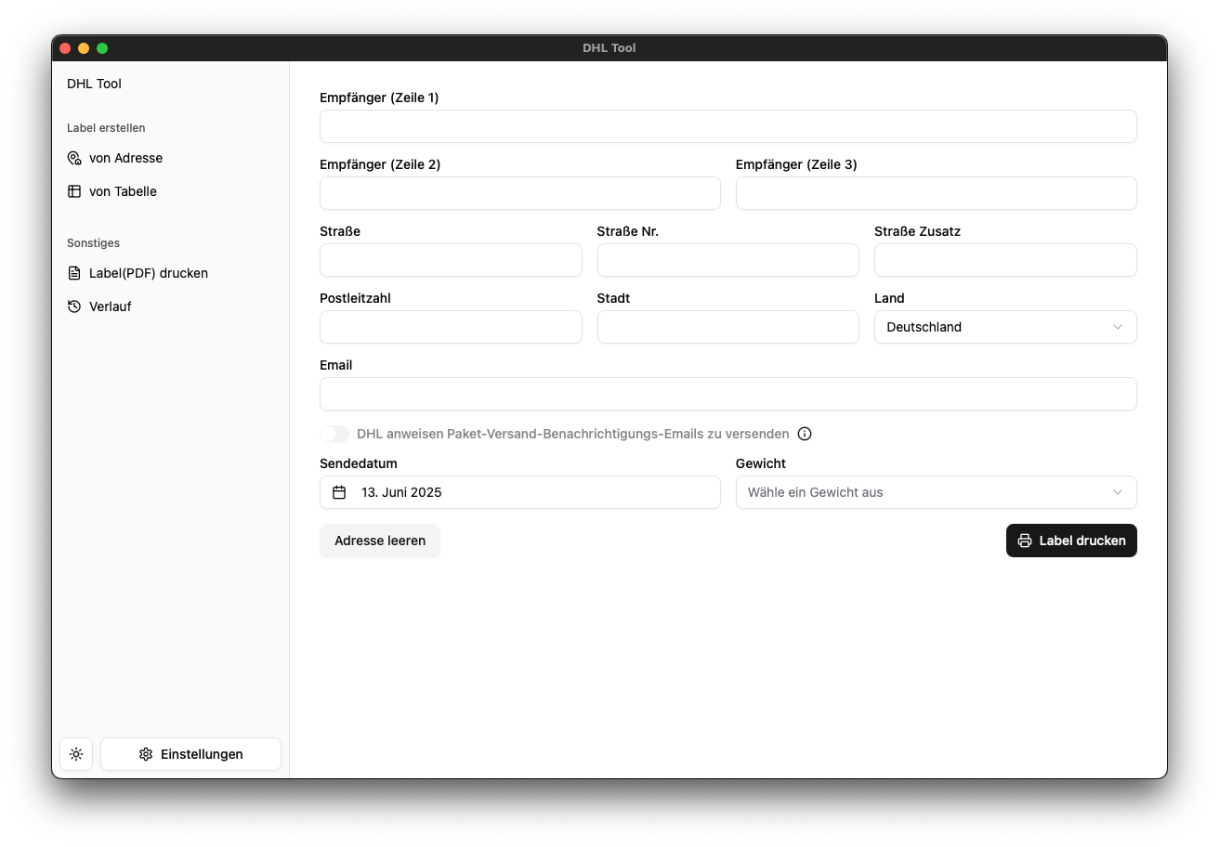The width and height of the screenshot is (1219, 847).
Task: Click the DHL Tool sidebar title
Action: pyautogui.click(x=94, y=84)
